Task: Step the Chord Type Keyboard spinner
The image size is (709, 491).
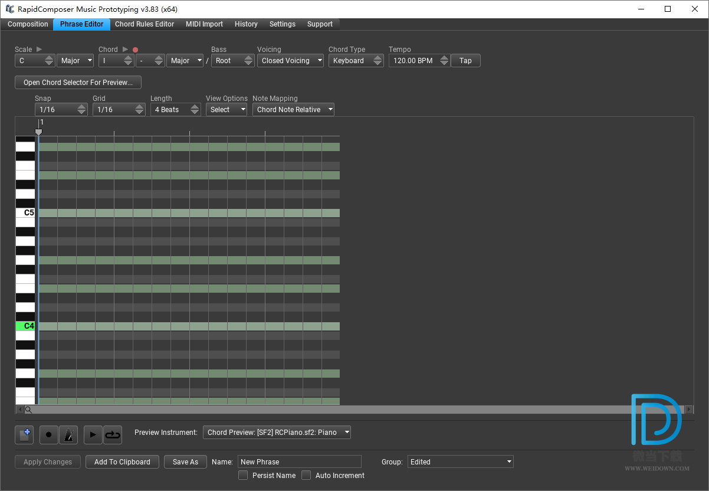Action: click(378, 61)
